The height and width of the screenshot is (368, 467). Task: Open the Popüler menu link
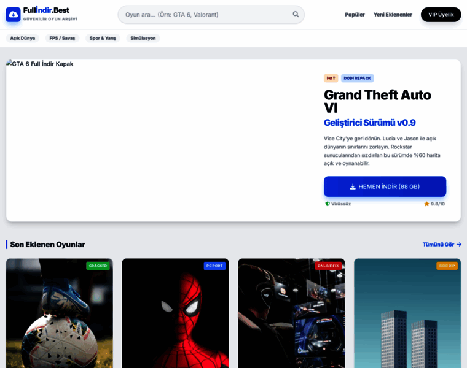tap(355, 15)
